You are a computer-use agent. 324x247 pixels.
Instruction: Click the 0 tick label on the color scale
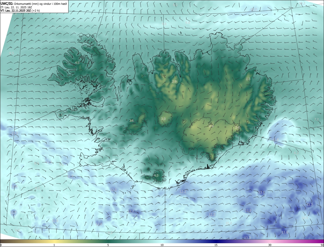point(1,245)
